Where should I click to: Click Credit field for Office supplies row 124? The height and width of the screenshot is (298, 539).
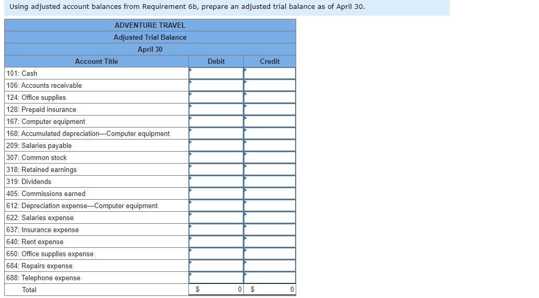[x=270, y=97]
